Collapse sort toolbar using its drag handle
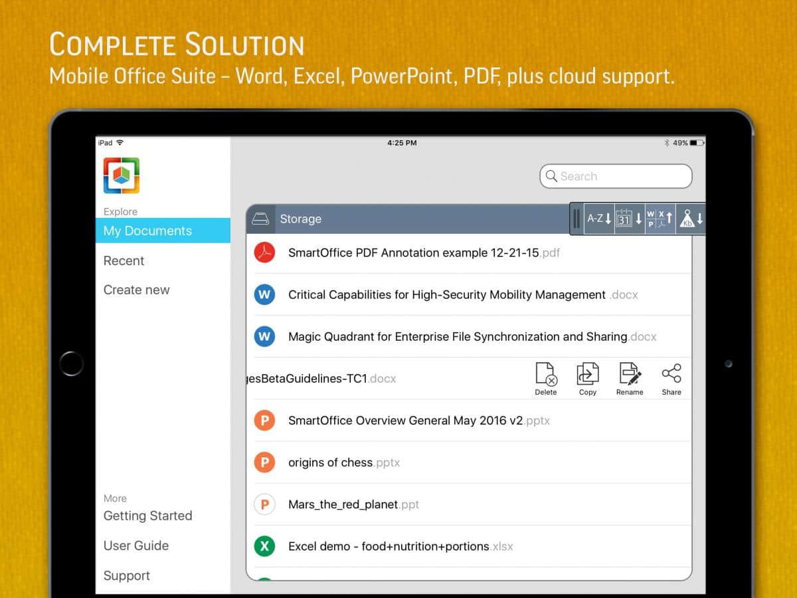 576,219
